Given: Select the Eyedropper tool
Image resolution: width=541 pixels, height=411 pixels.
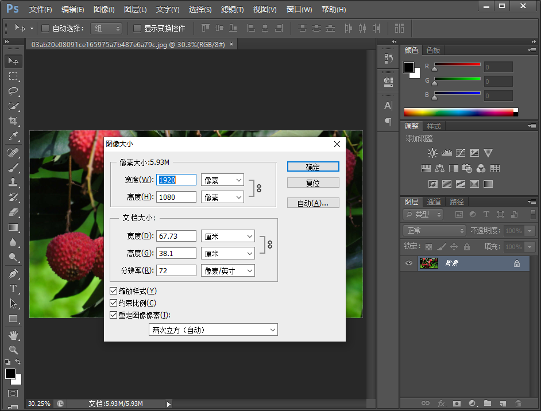Looking at the screenshot, I should click(x=13, y=136).
